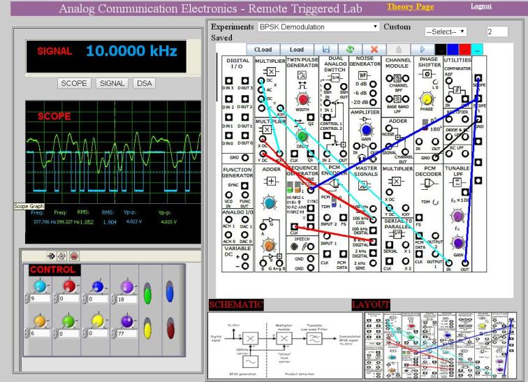Open the Theory Page link
Screen dimensions: 528x382
tap(410, 7)
